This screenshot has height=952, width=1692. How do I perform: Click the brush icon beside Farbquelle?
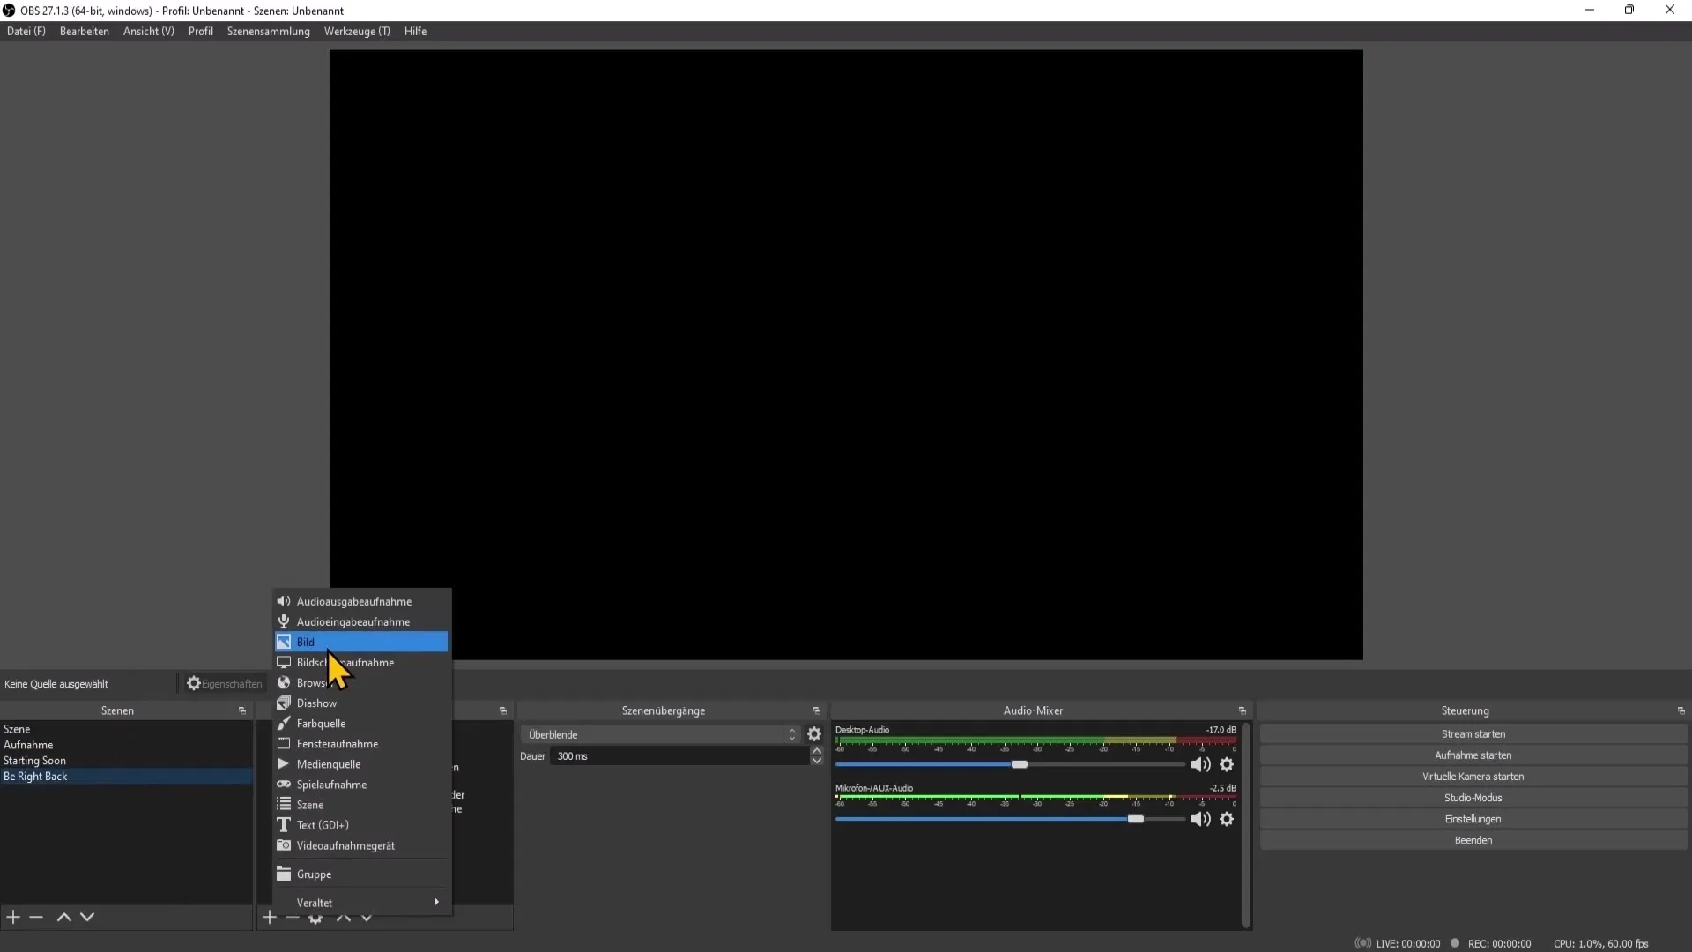284,723
